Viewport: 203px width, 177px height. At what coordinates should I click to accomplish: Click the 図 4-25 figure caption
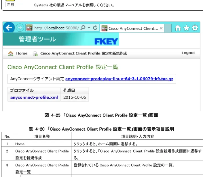click(x=101, y=115)
